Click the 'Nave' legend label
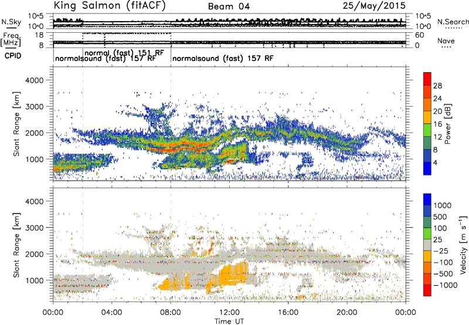This screenshot has height=325, width=469. click(x=446, y=41)
